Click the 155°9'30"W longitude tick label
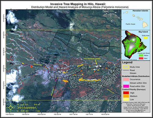 coord(10,115)
